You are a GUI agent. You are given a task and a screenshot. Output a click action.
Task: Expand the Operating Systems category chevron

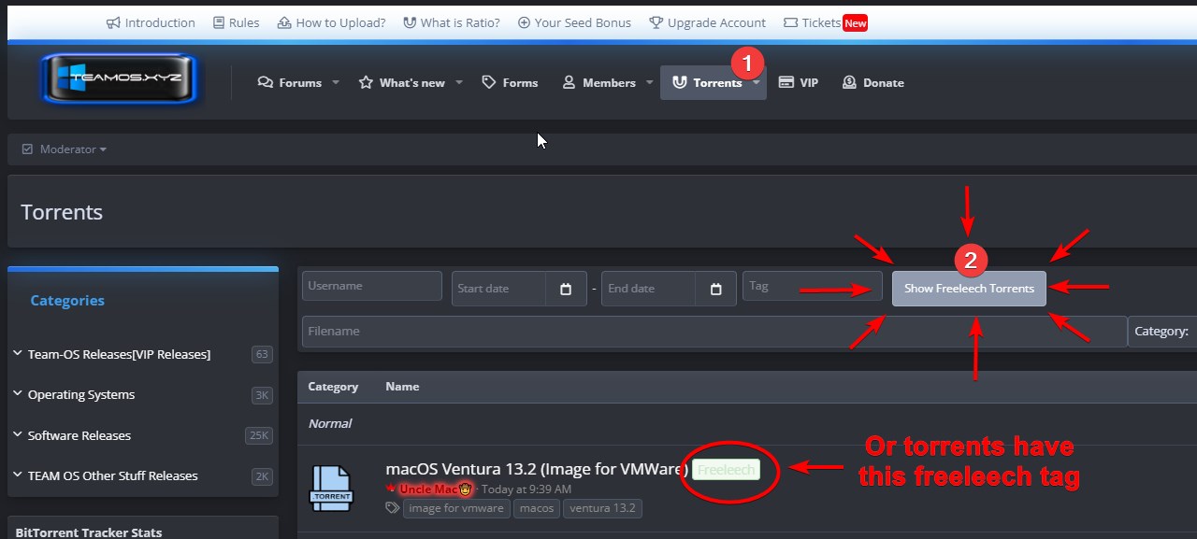click(18, 394)
